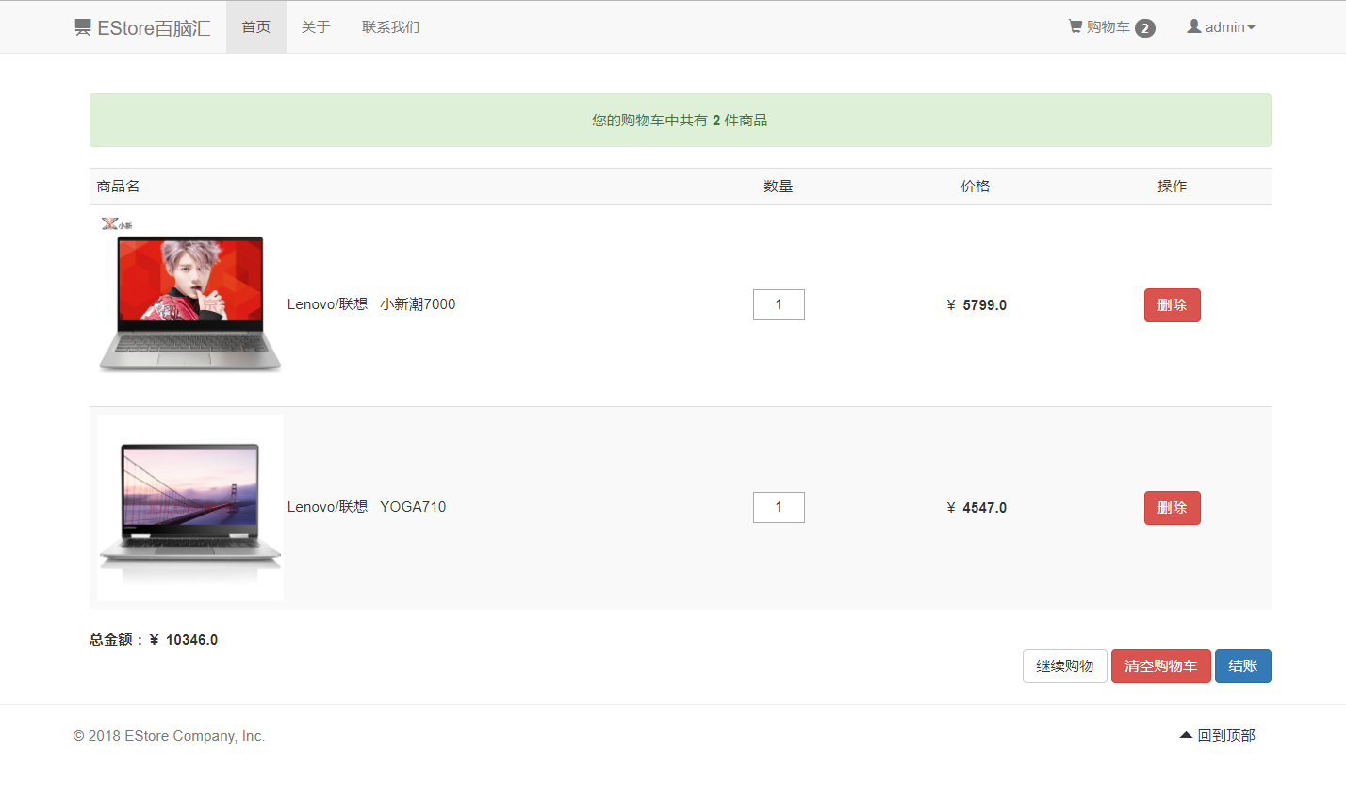Click the up arrow icon beside 回到顶部
The width and height of the screenshot is (1346, 802).
tap(1186, 735)
